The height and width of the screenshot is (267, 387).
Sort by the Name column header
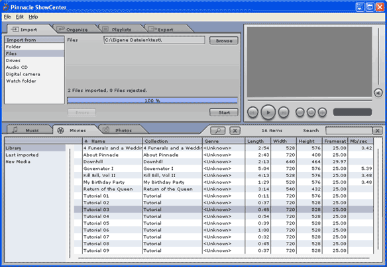(x=112, y=141)
